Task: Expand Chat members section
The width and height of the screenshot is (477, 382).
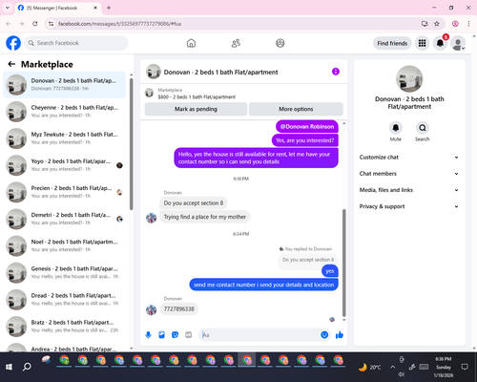Action: (409, 174)
